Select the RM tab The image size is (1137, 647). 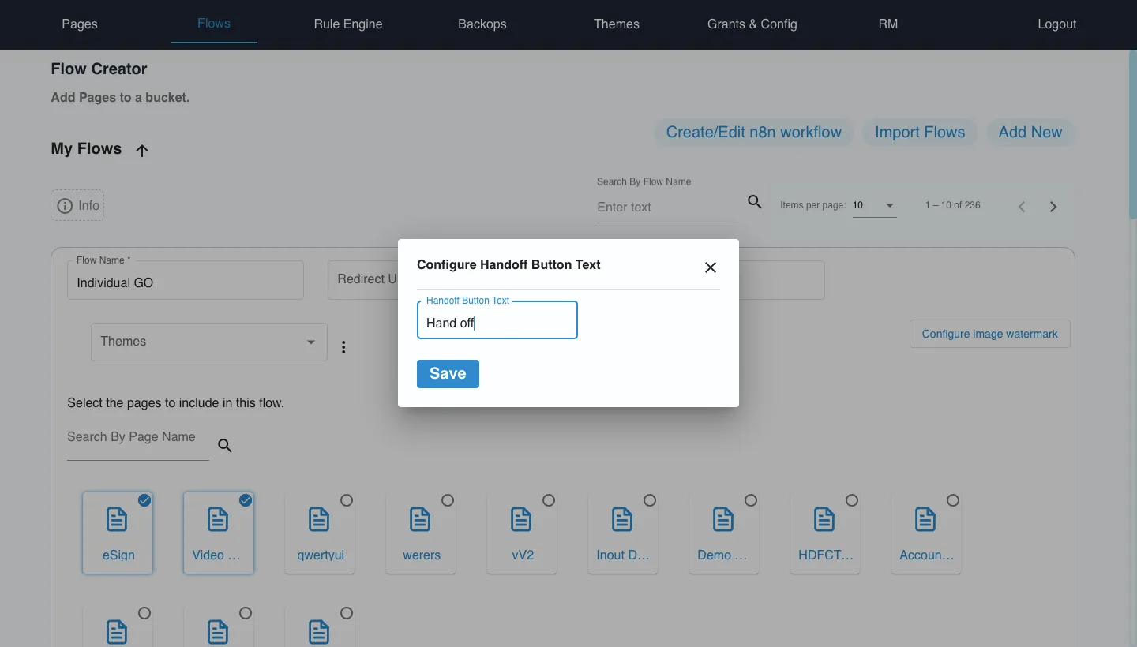(888, 24)
